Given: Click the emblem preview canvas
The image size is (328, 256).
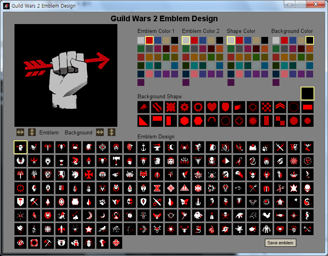Looking at the screenshot, I should click(66, 75).
